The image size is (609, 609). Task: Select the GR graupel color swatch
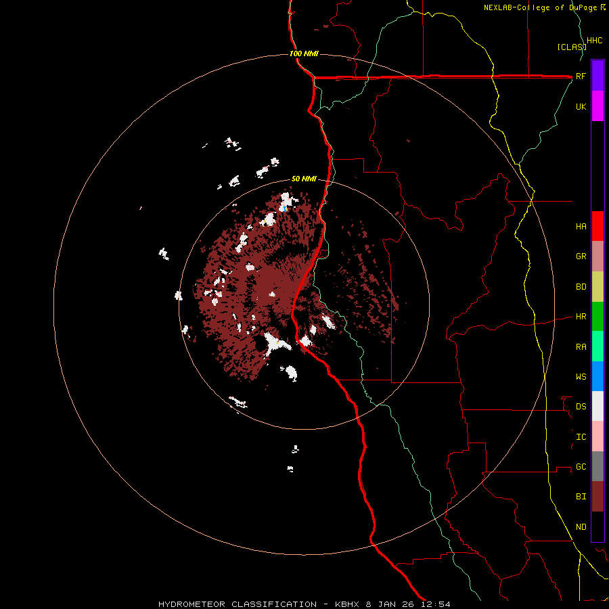(x=597, y=256)
